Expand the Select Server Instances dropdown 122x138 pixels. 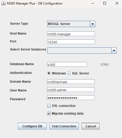114,51
